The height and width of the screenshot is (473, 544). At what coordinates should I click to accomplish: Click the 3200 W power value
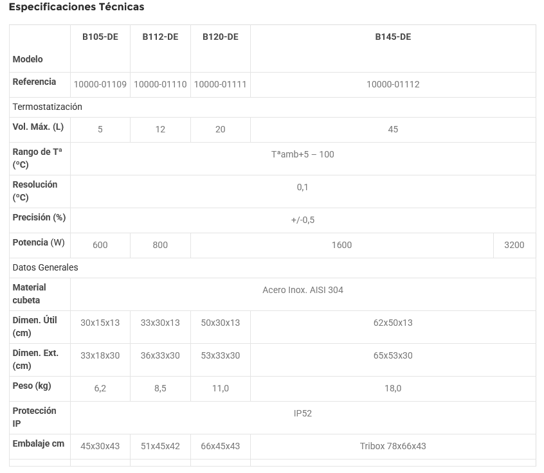point(514,245)
